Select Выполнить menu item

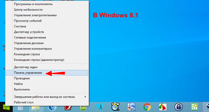pos(47,89)
